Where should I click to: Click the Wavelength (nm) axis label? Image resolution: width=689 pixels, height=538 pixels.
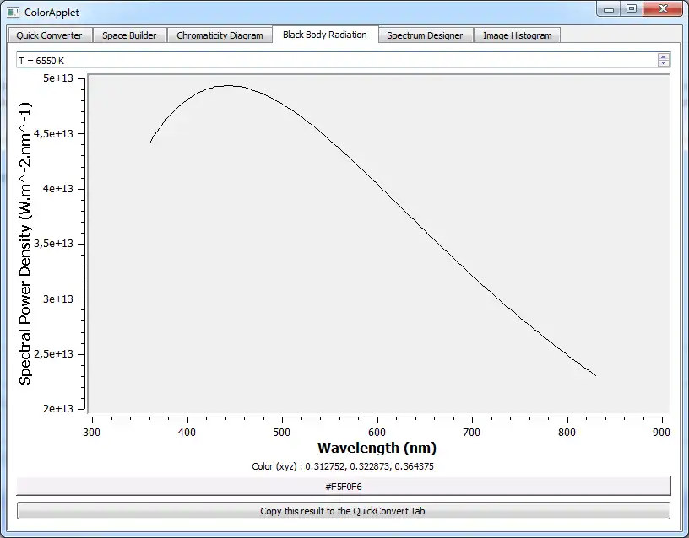(377, 448)
